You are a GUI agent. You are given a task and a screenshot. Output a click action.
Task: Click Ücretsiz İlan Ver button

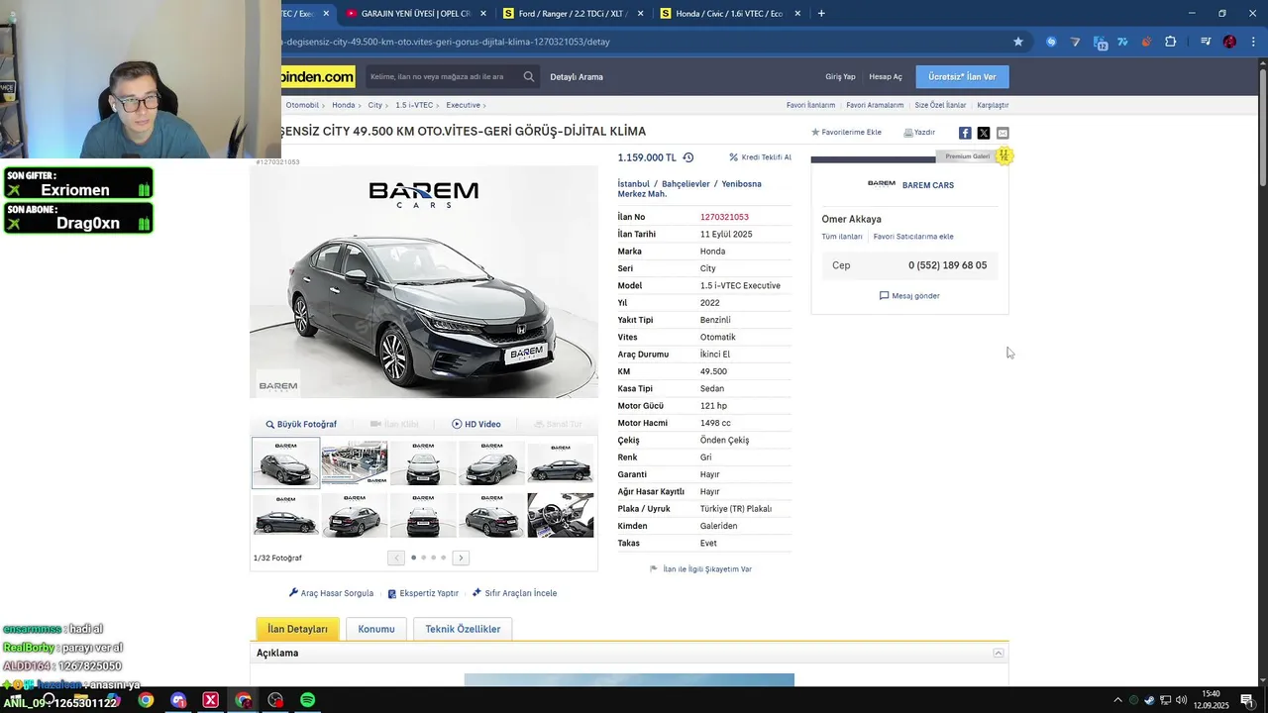coord(962,76)
